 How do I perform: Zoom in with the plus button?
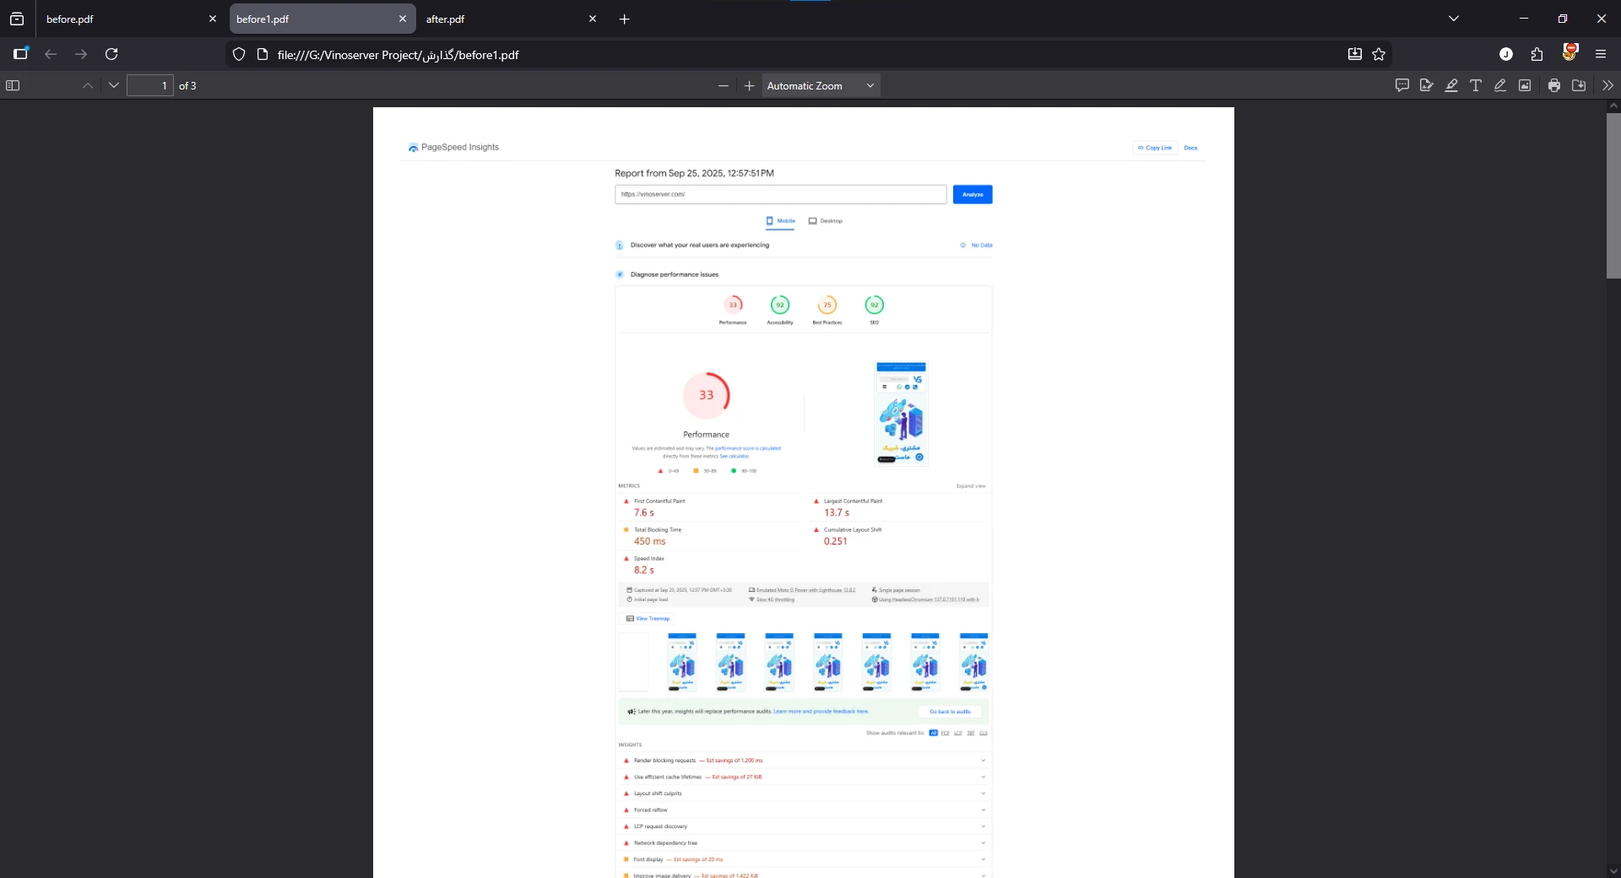[749, 85]
